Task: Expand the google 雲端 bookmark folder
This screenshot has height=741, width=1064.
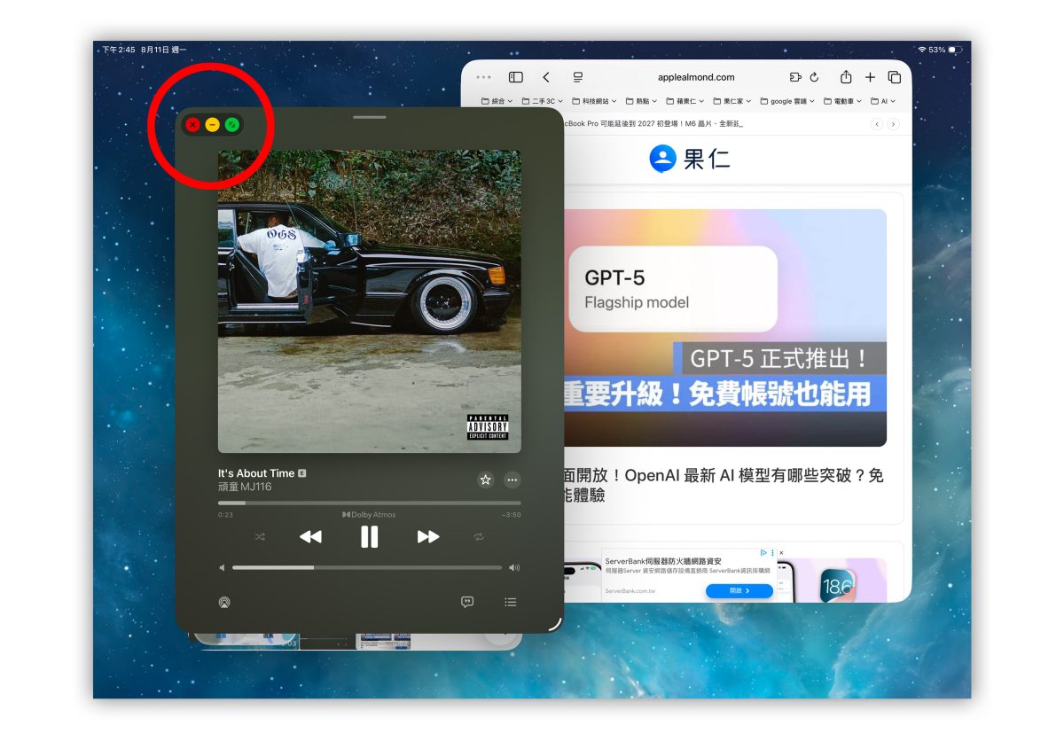Action: pos(787,101)
